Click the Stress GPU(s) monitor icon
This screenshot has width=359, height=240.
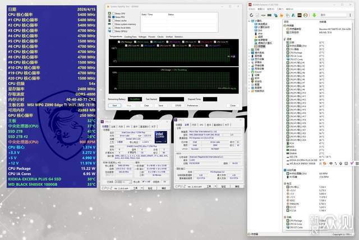[x=109, y=31]
